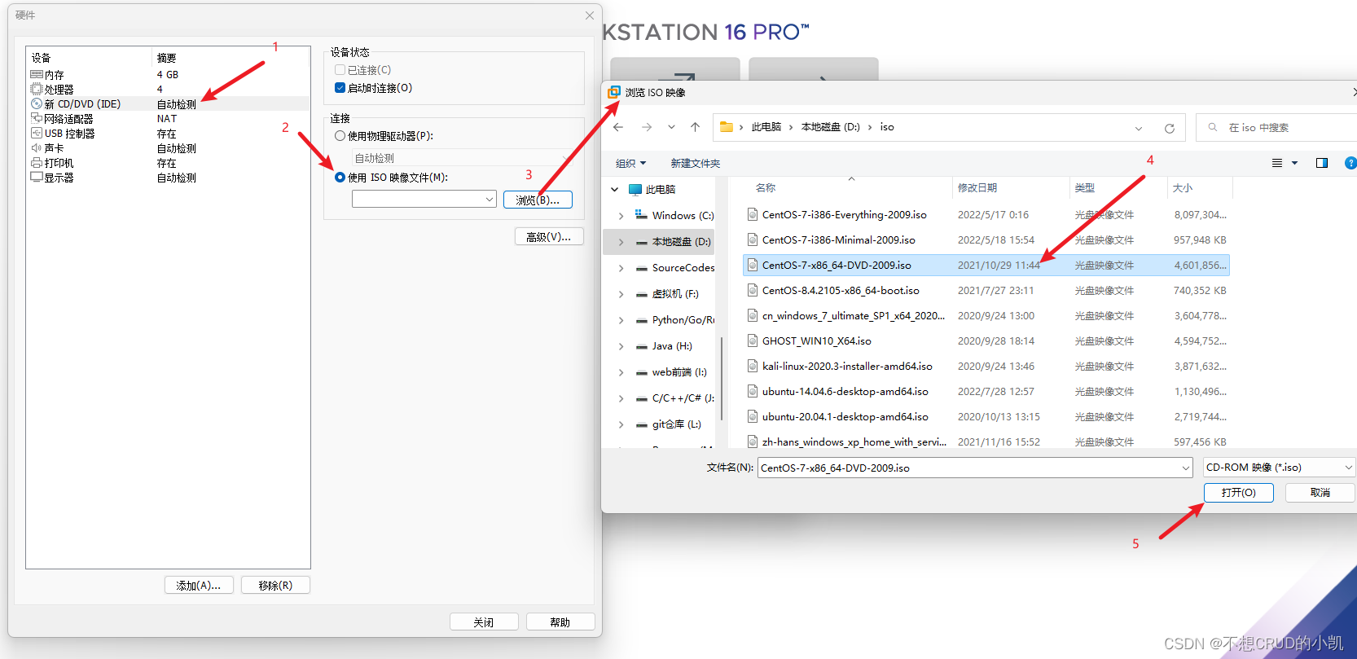The height and width of the screenshot is (659, 1357).
Task: Click the CentOS-8.4.2105-x86_64-boot.iso file icon
Action: (x=753, y=290)
